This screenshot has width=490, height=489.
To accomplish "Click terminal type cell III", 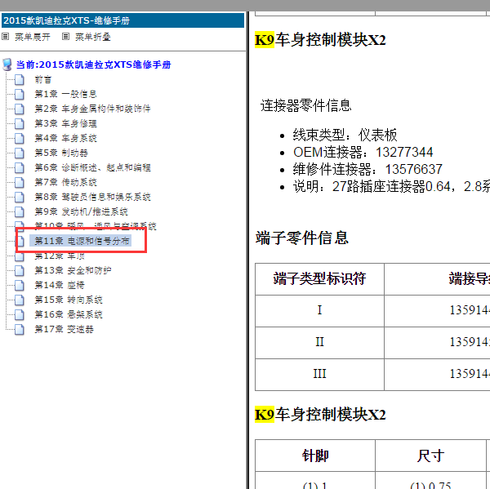I will pyautogui.click(x=319, y=374).
